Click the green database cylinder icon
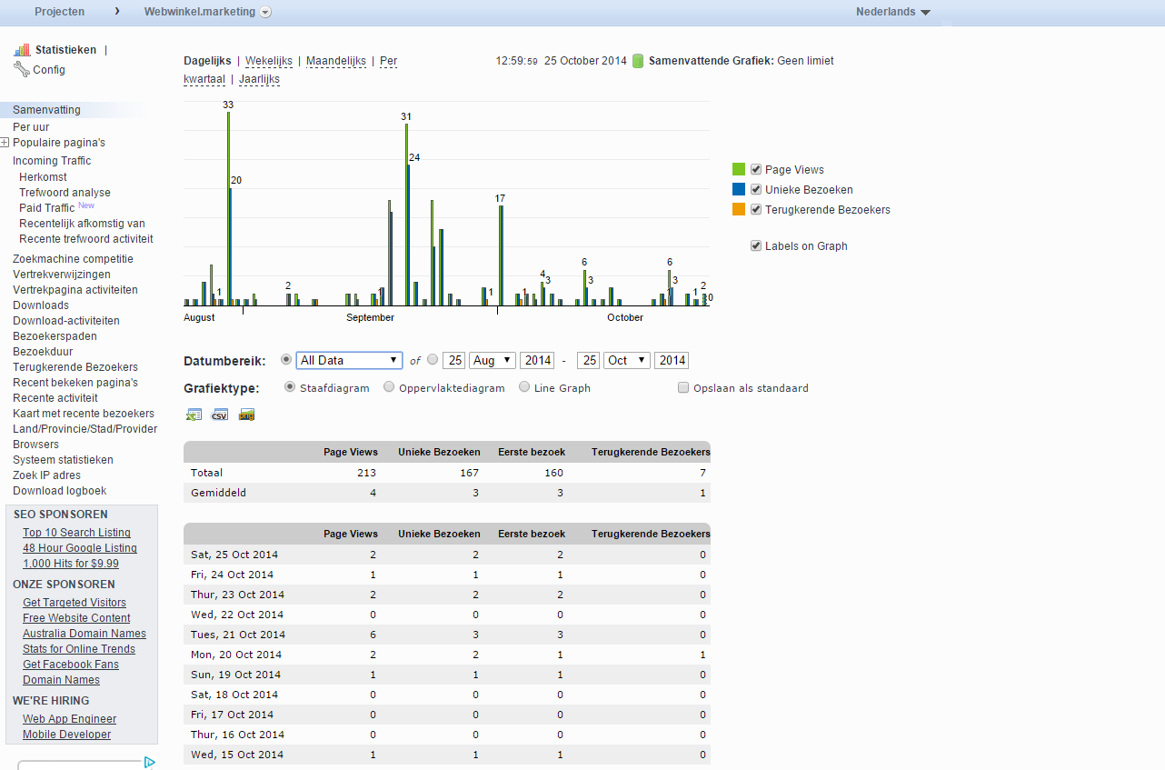1165x770 pixels. tap(638, 61)
